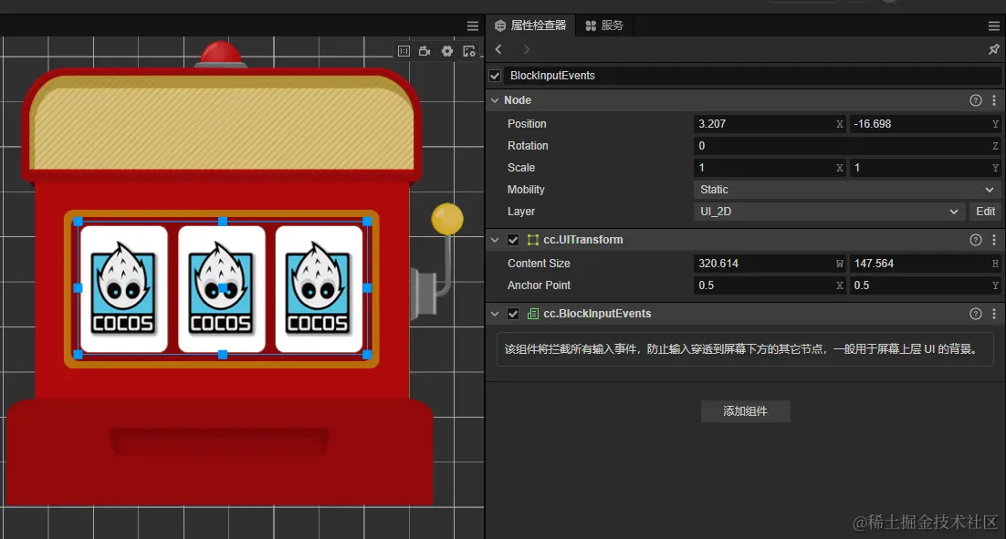Click the Position property label

tap(527, 124)
